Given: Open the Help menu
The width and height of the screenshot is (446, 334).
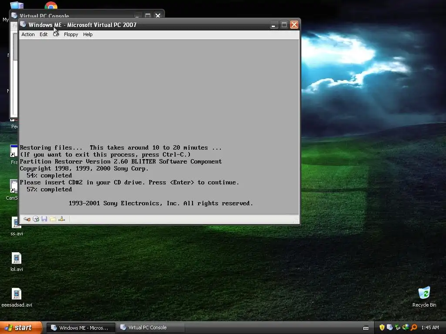Looking at the screenshot, I should pyautogui.click(x=88, y=34).
